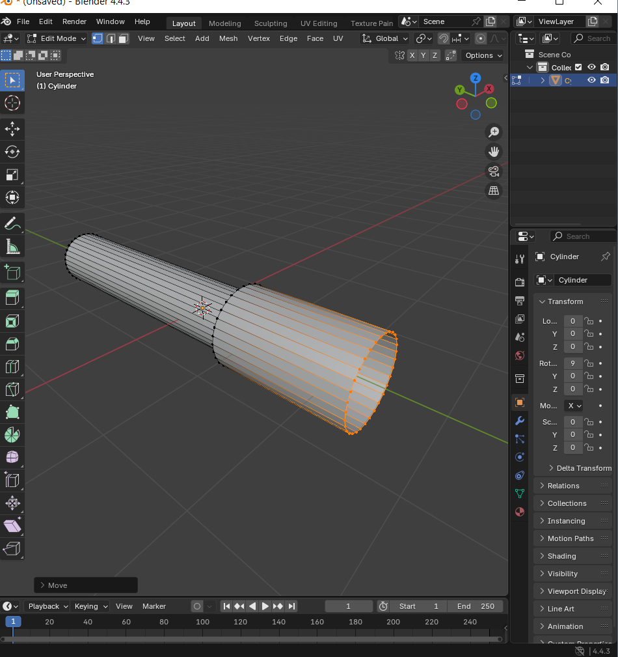Expand Cylinder in the outliner
This screenshot has height=657, width=618.
(543, 81)
